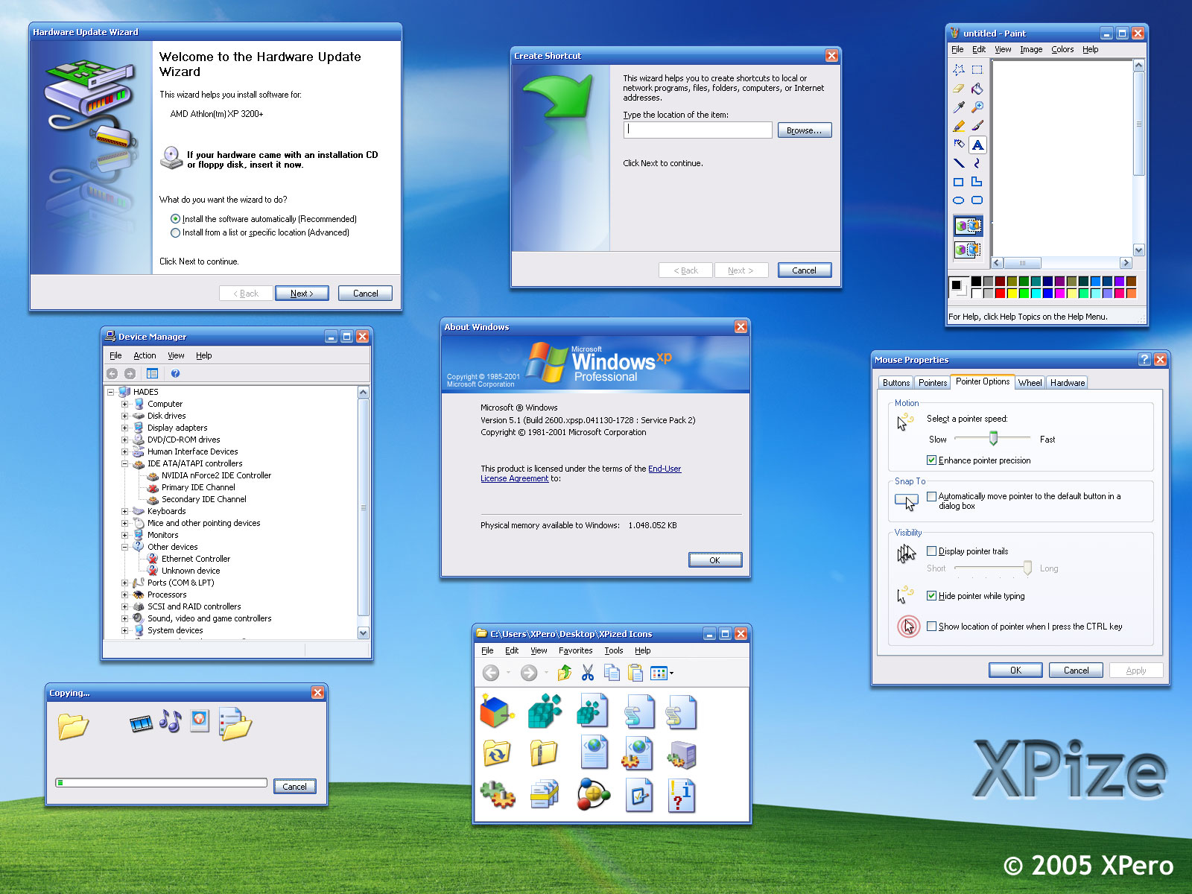Click the Paste clipboard icon in Explorer toolbar
This screenshot has height=894, width=1192.
635,672
